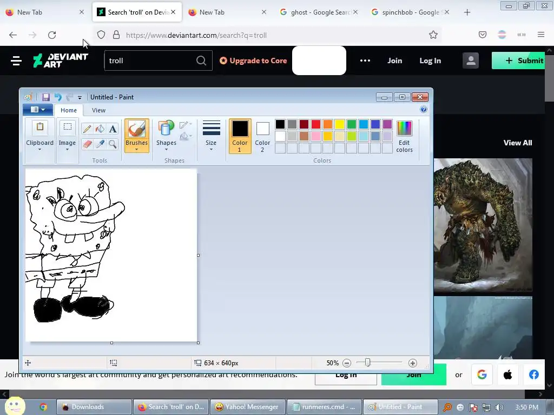Screen dimensions: 554x415
Task: Click the DeviantArt user avatar icon
Action: point(471,61)
